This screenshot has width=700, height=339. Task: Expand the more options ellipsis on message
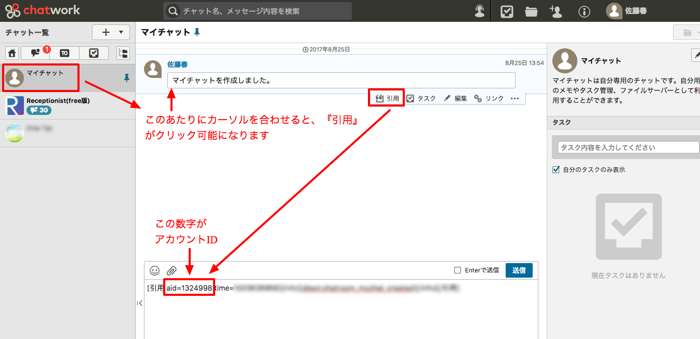point(514,98)
